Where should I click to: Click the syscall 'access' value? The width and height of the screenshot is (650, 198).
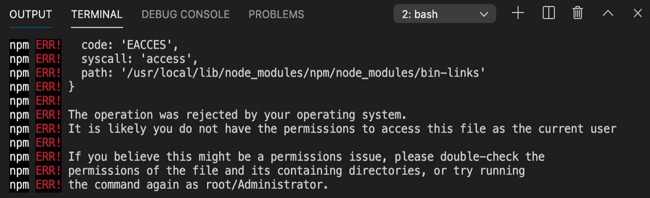coord(166,59)
